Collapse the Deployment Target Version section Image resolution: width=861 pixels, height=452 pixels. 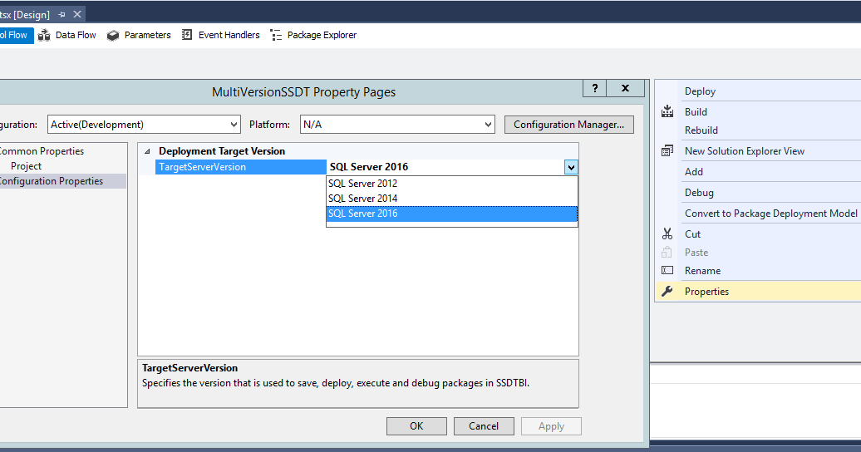pyautogui.click(x=147, y=151)
